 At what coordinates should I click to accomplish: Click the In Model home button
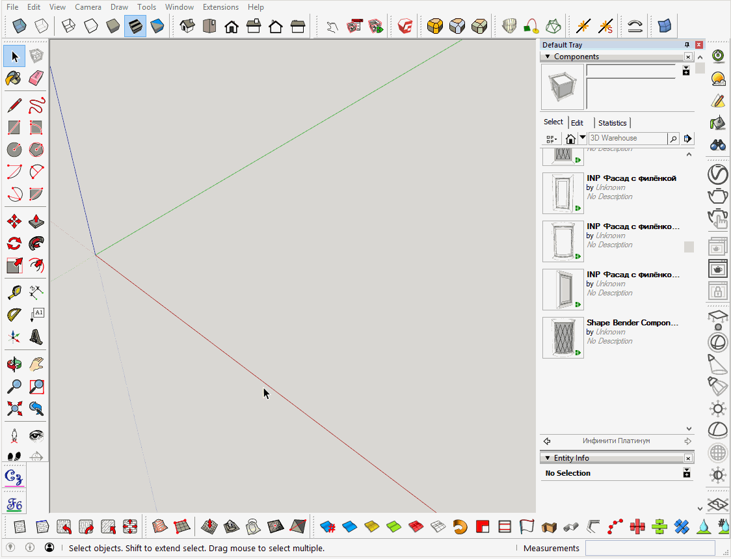click(x=570, y=139)
